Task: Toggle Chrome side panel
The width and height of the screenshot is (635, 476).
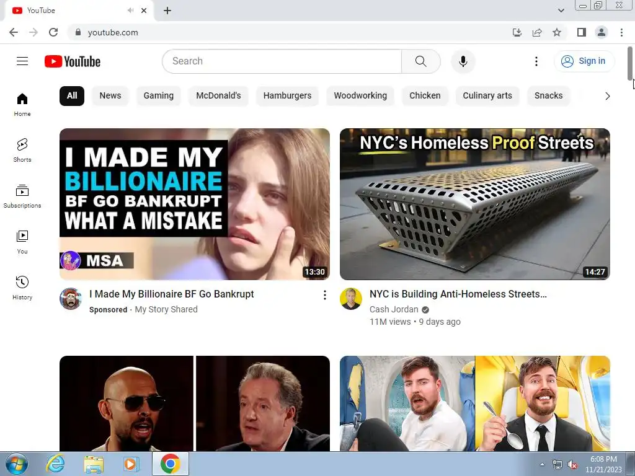Action: (x=582, y=32)
